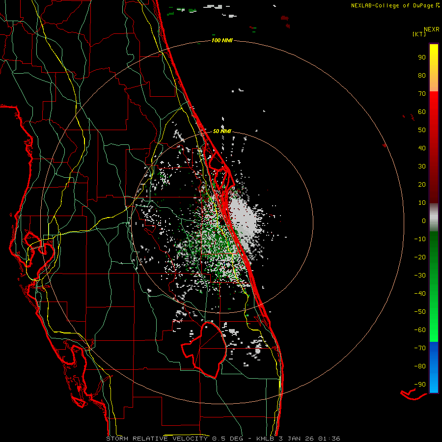Pick the yellow-orange segment of the velocity color bar
The width and height of the screenshot is (442, 442).
[x=434, y=68]
